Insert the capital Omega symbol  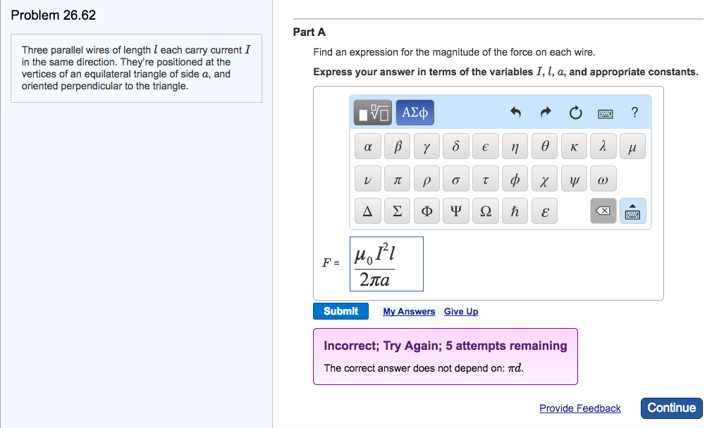[x=485, y=211]
